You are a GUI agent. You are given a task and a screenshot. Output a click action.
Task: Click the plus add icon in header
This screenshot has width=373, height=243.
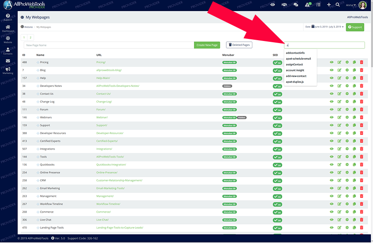pos(329,5)
